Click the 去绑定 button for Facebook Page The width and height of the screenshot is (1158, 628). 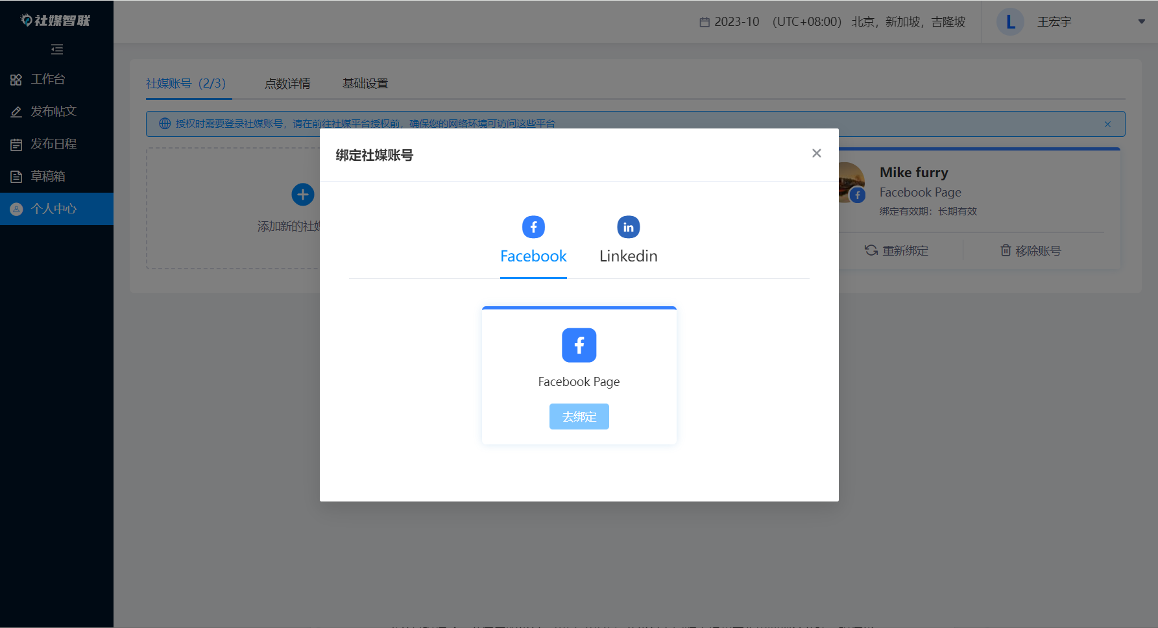click(x=579, y=417)
